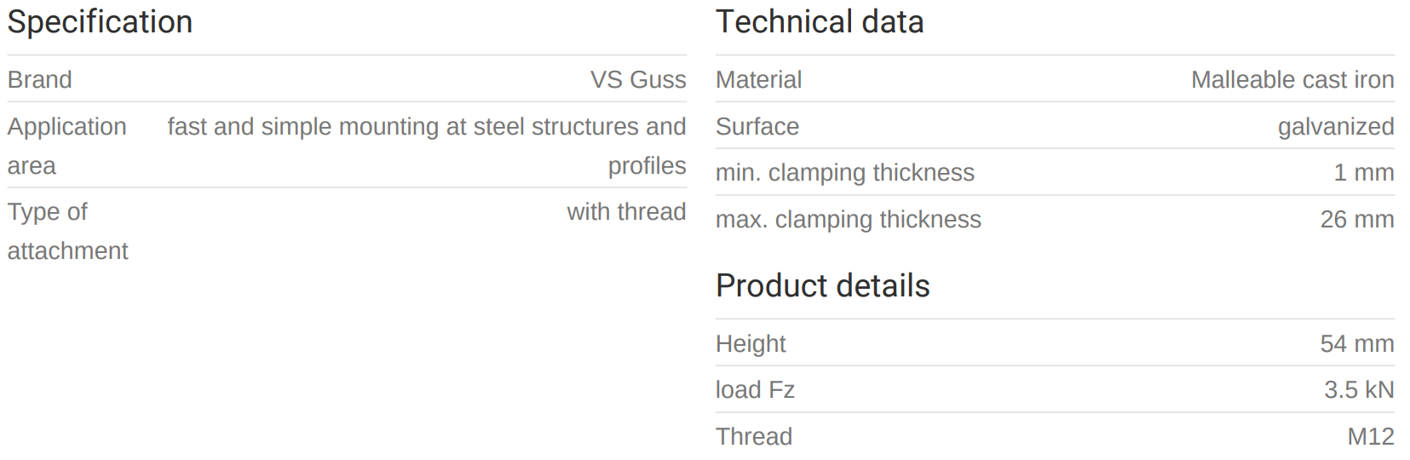Click the Application area label
The width and height of the screenshot is (1410, 460).
(x=66, y=146)
